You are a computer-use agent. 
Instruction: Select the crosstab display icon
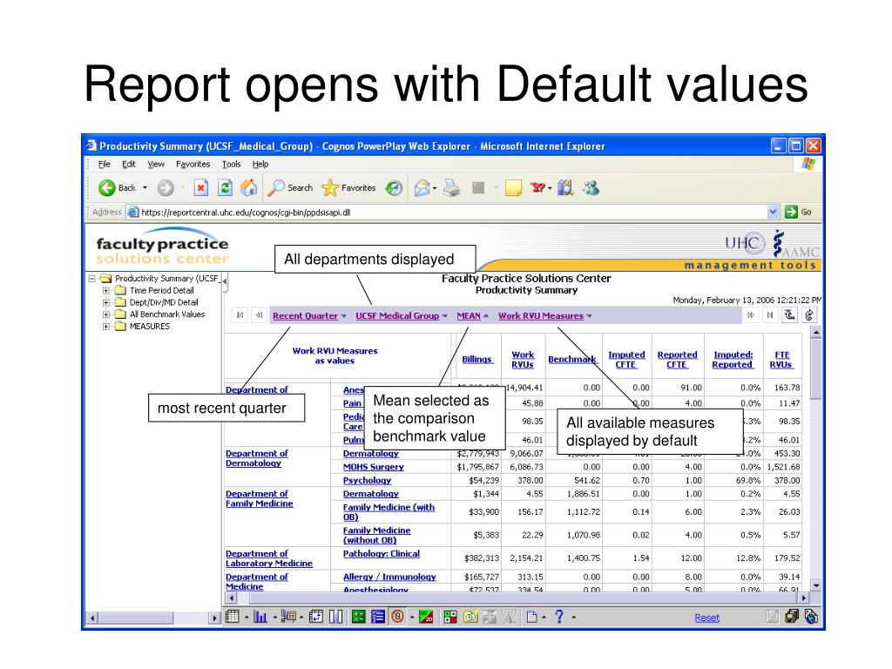point(232,617)
